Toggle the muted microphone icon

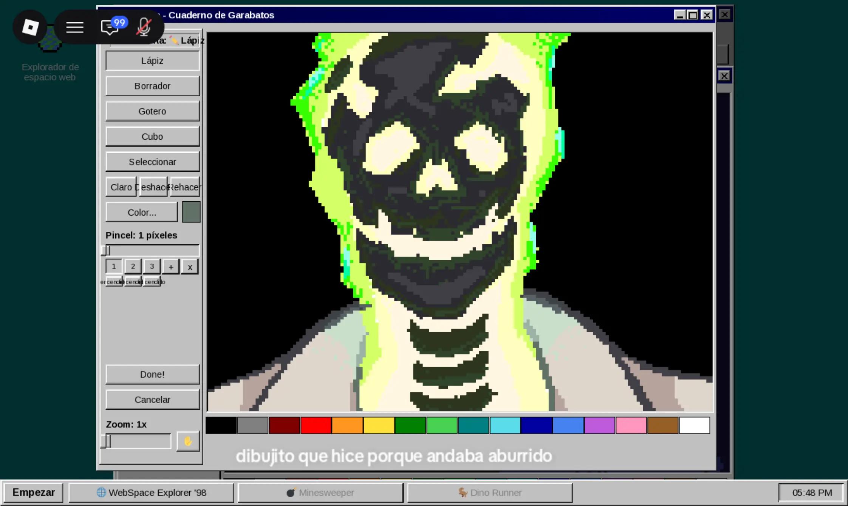click(144, 27)
